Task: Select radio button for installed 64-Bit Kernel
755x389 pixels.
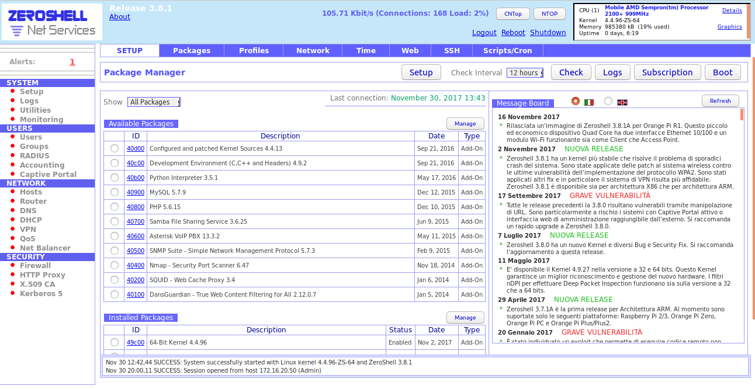Action: point(115,342)
